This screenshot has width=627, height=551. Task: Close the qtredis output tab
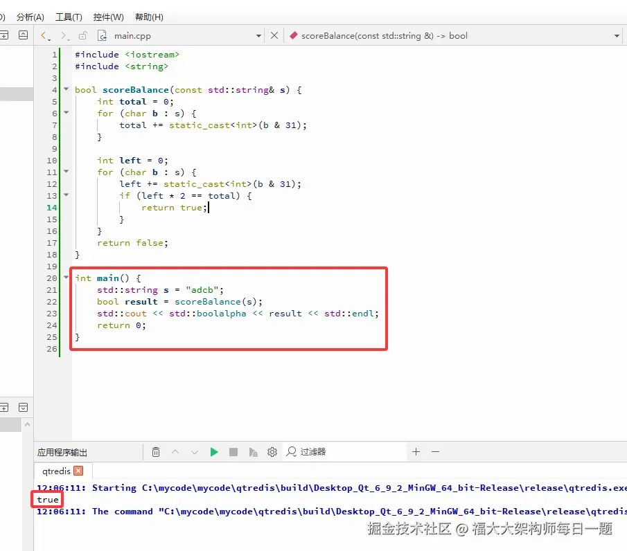pos(79,471)
